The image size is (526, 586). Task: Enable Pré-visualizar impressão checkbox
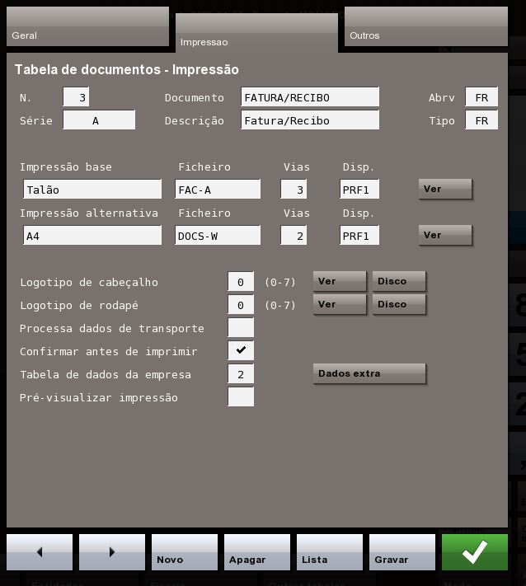coord(241,397)
